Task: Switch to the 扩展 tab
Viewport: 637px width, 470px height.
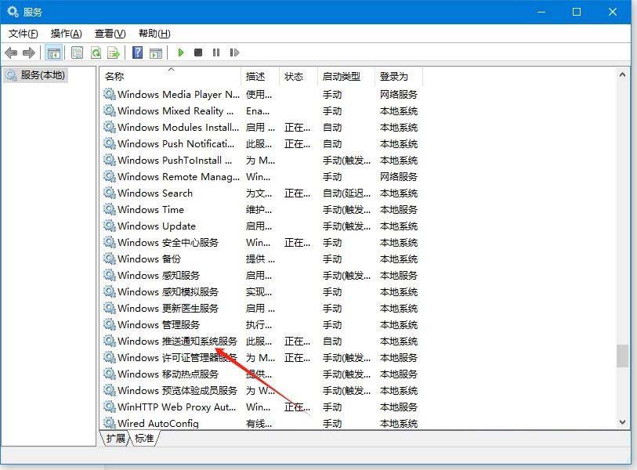Action: pyautogui.click(x=116, y=439)
